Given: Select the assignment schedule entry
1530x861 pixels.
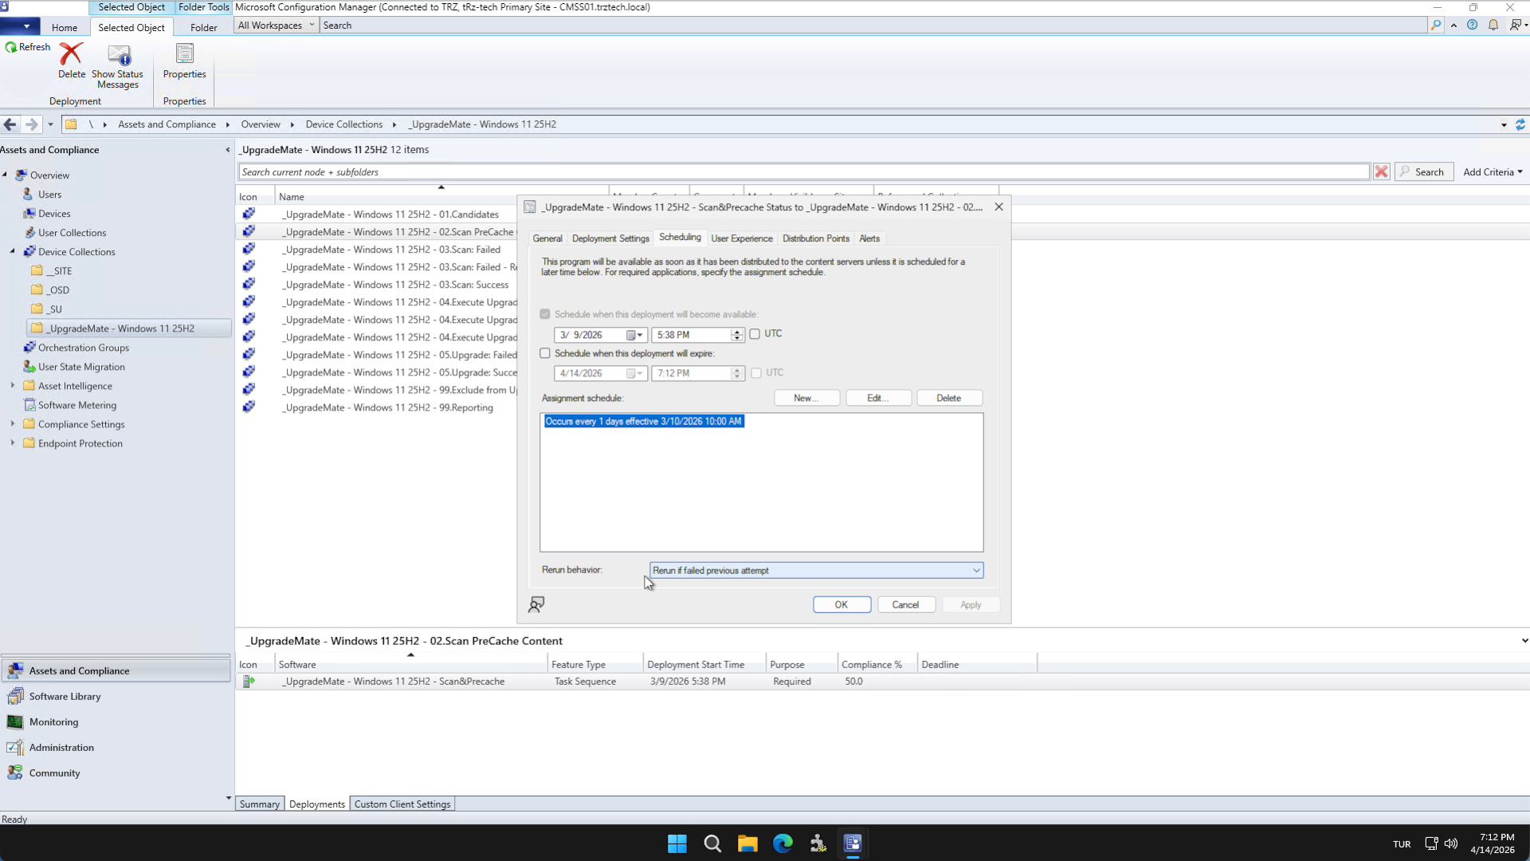Looking at the screenshot, I should [x=644, y=421].
